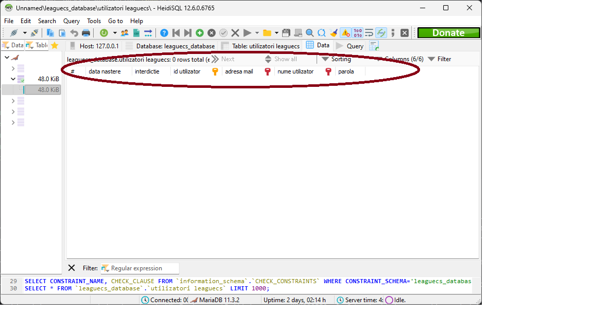This screenshot has height=333, width=593.
Task: Open the File menu
Action: tap(9, 21)
